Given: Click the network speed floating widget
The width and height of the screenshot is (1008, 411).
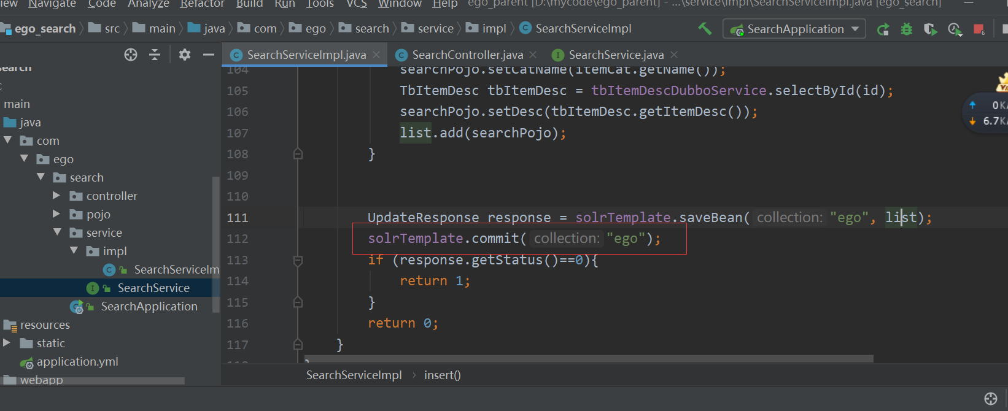Looking at the screenshot, I should point(986,113).
